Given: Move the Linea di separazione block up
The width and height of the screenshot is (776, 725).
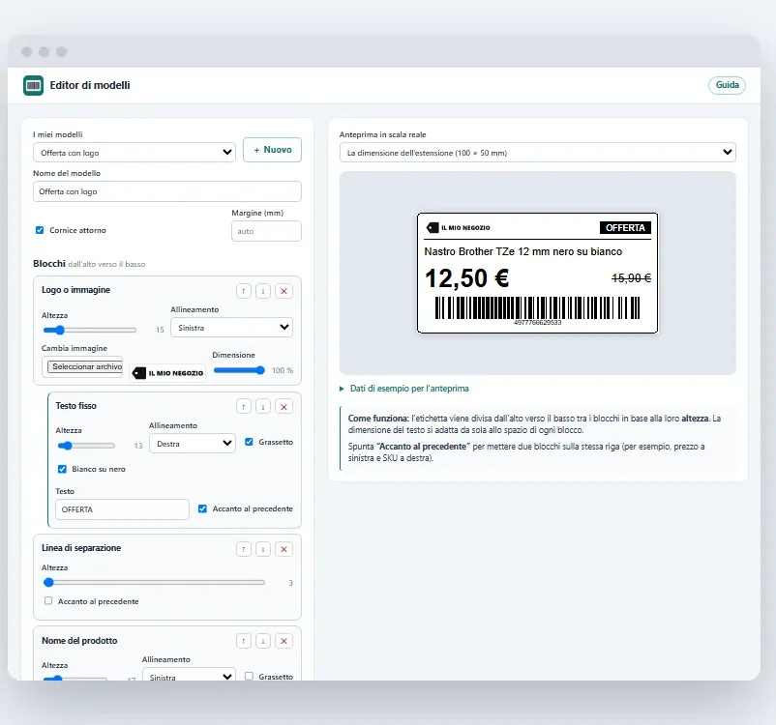Looking at the screenshot, I should pyautogui.click(x=244, y=549).
